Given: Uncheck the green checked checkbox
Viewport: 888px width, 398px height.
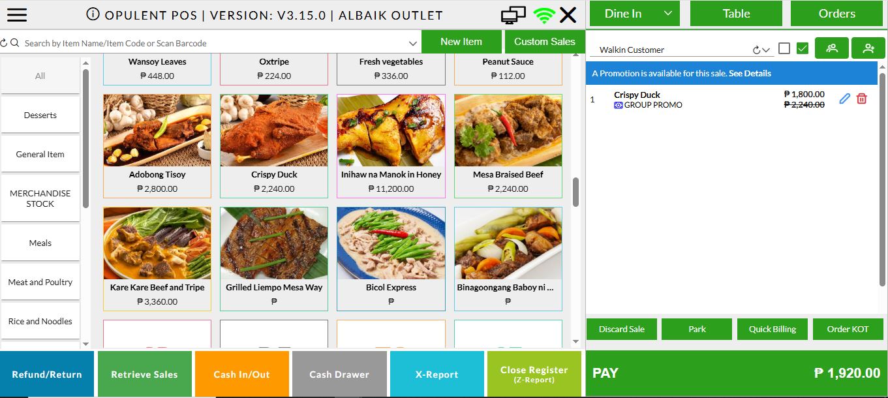Looking at the screenshot, I should click(x=803, y=48).
